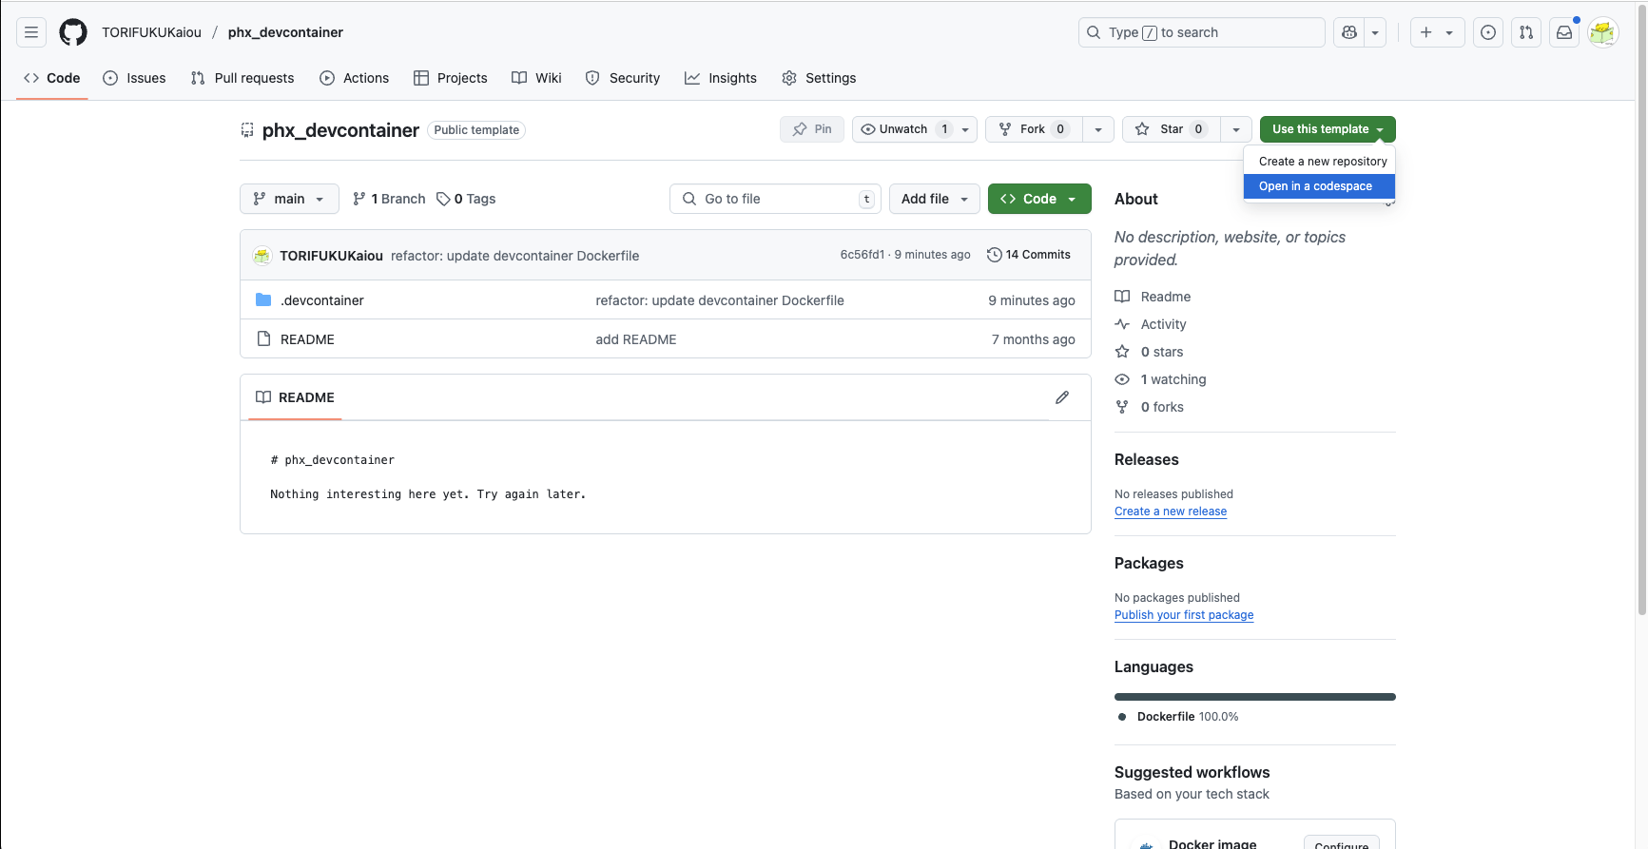Screen dimensions: 1648x849
Task: Fork the phx_devcontainer repository
Action: (1035, 129)
